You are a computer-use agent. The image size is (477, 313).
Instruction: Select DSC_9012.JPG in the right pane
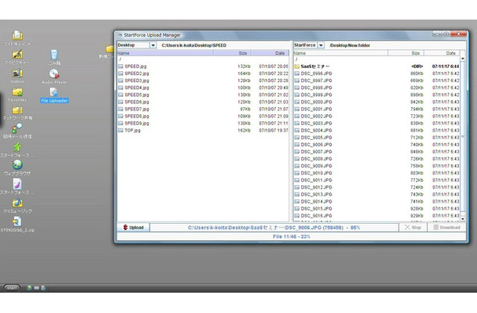(377, 187)
